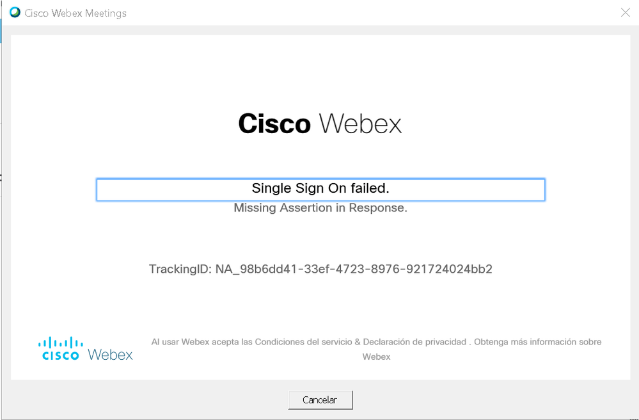Click the Cisco Webex Meetings window title
Screen dimensions: 639x420
coord(75,13)
